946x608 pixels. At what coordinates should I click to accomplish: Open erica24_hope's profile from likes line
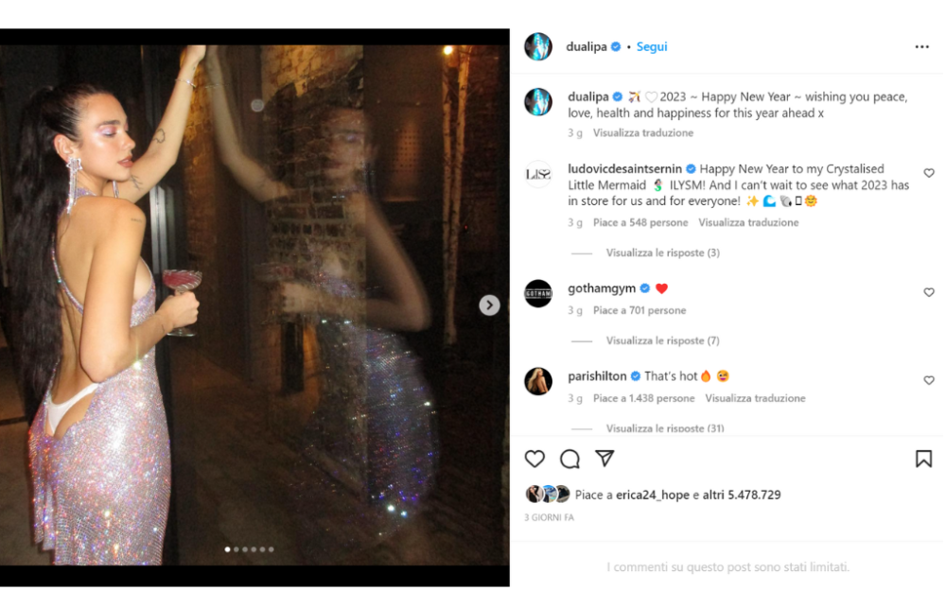pos(652,495)
